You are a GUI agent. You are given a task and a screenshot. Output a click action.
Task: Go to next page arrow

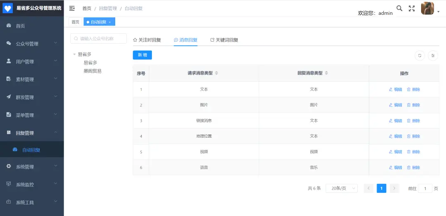point(394,188)
